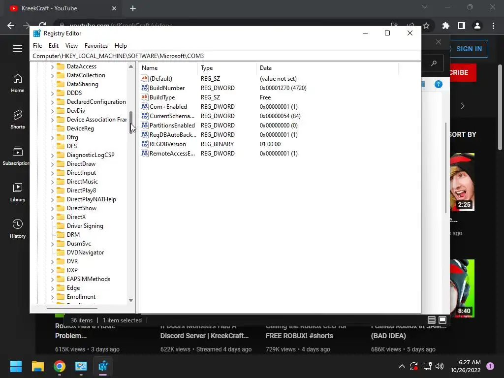
Task: Click the Com+Enabled DWORD icon
Action: click(145, 106)
